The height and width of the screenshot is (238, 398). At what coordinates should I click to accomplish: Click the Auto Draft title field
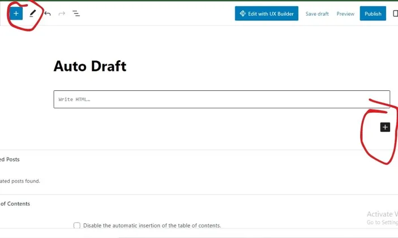click(x=90, y=67)
